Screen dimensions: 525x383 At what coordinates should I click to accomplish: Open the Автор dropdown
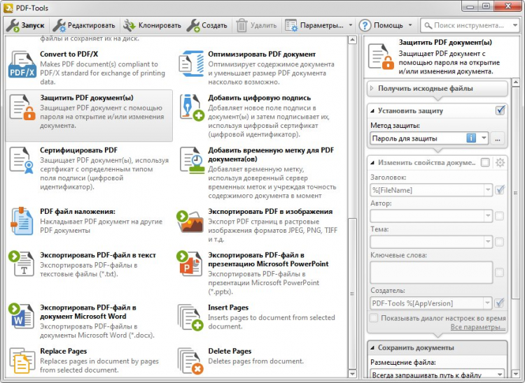tap(488, 216)
